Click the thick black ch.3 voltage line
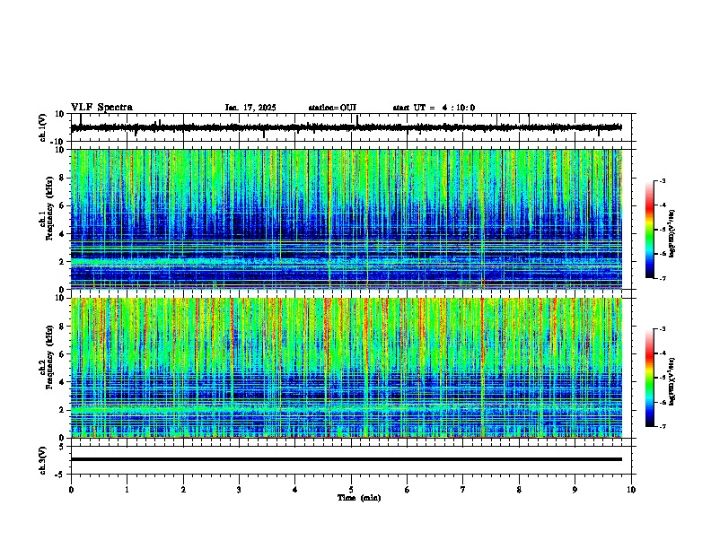 (x=347, y=459)
